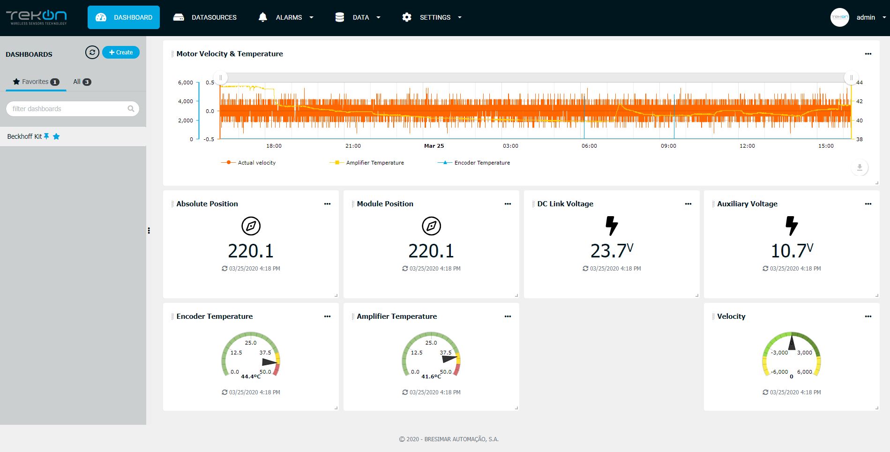Toggle the favorite star on Beckhoff Kit
This screenshot has height=452, width=890.
pos(56,136)
